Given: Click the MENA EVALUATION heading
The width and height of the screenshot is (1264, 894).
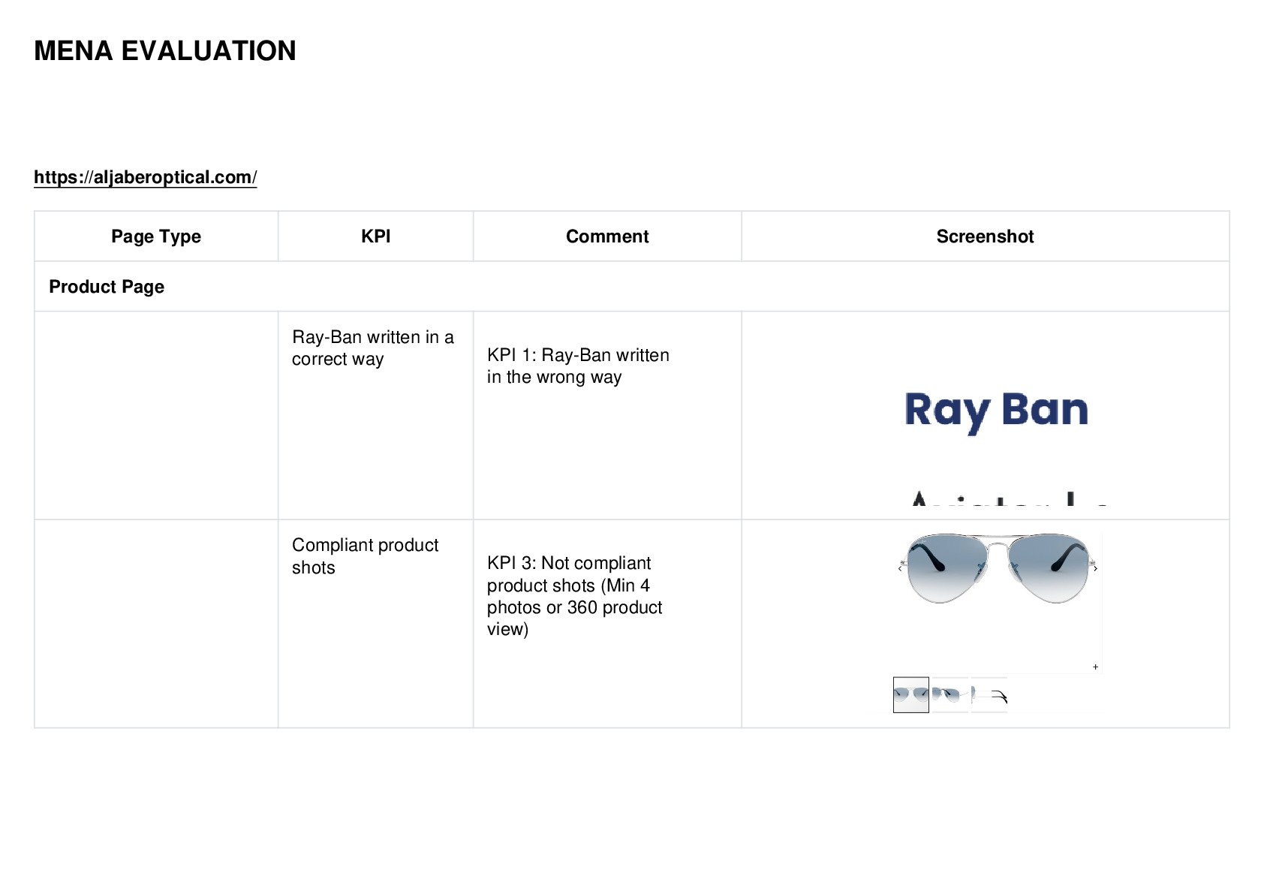Looking at the screenshot, I should coord(165,51).
